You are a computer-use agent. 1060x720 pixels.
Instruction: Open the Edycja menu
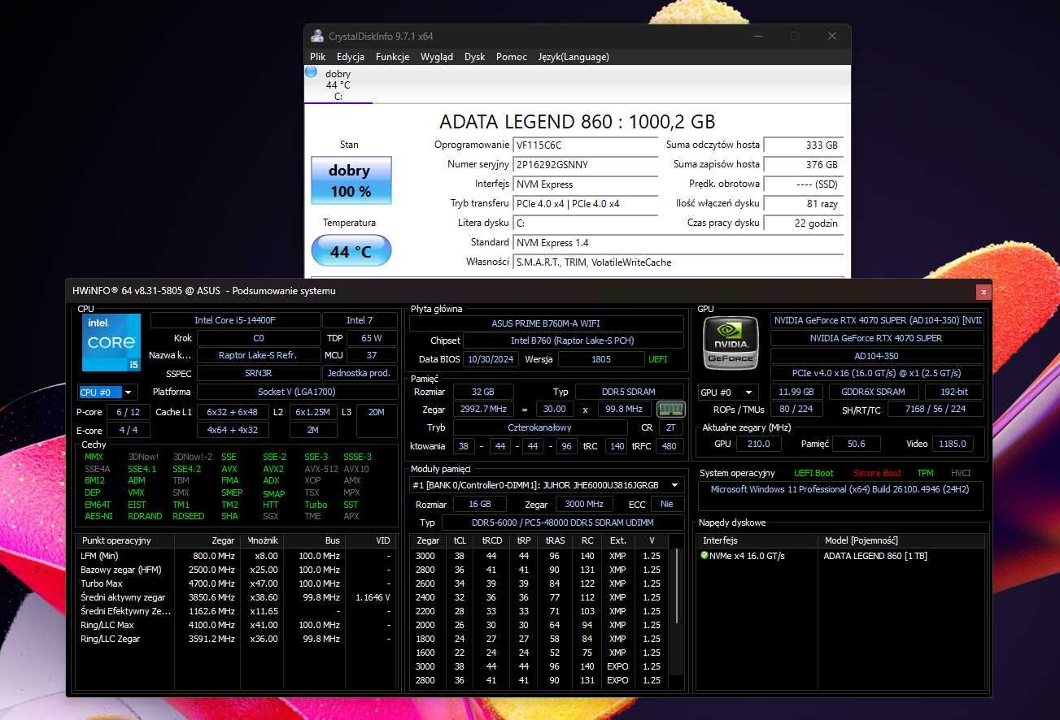(x=351, y=57)
